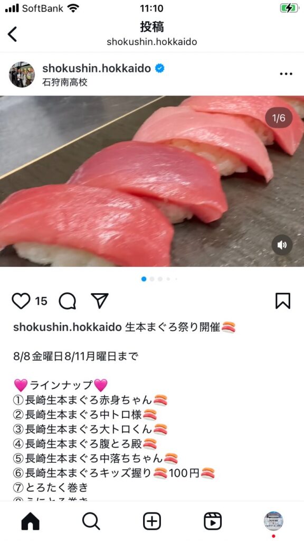Image resolution: width=304 pixels, height=541 pixels.
Task: Tap the shokushin.hokkaido username above the photo
Action: tap(97, 68)
